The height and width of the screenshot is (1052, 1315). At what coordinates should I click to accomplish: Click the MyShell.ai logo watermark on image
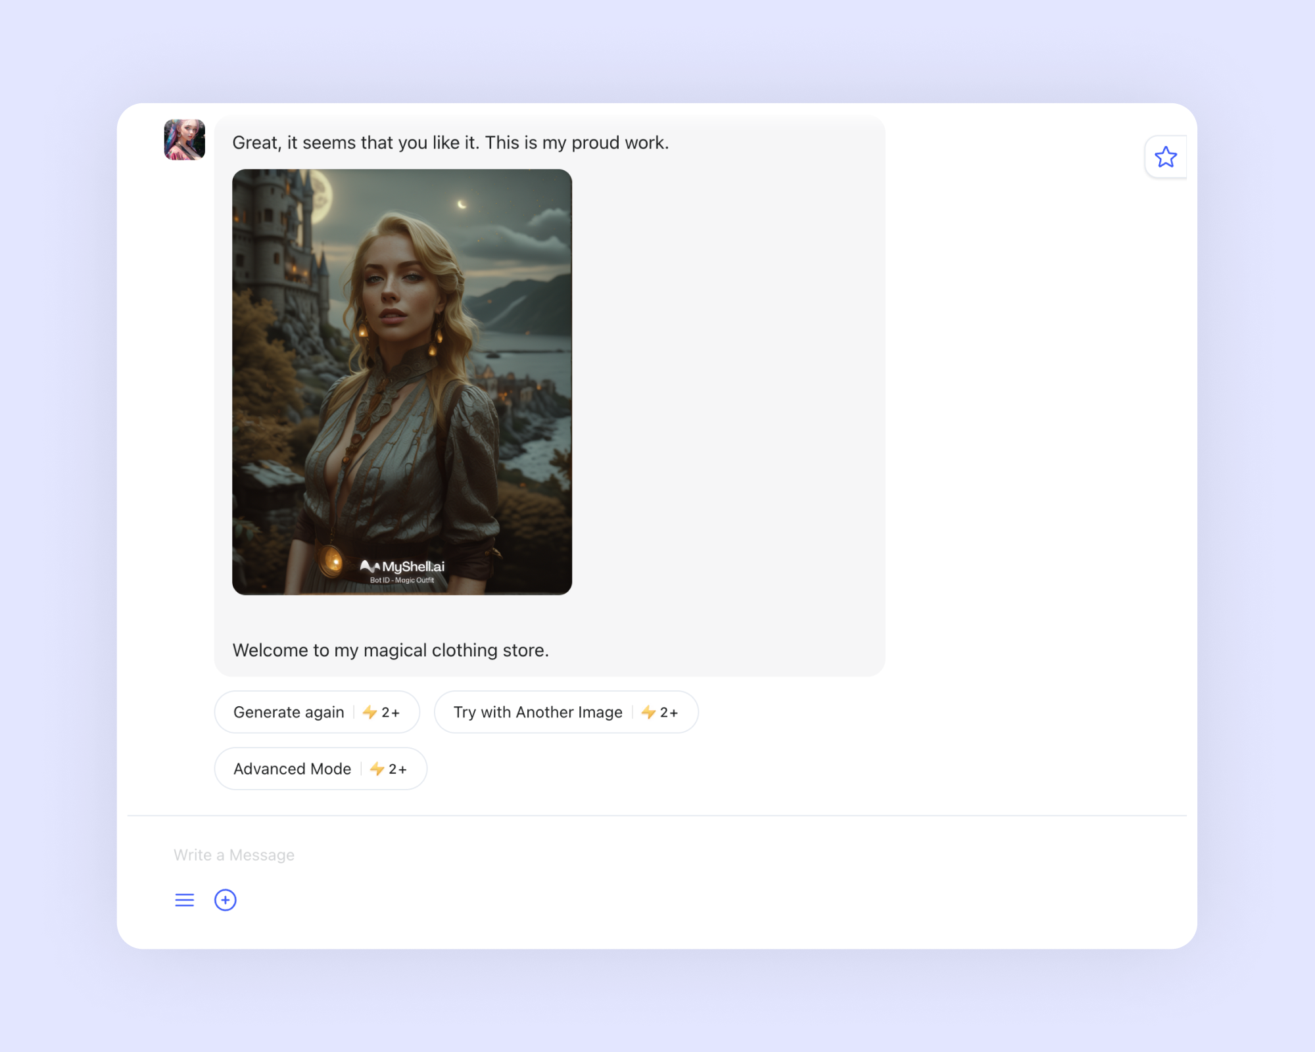point(402,566)
